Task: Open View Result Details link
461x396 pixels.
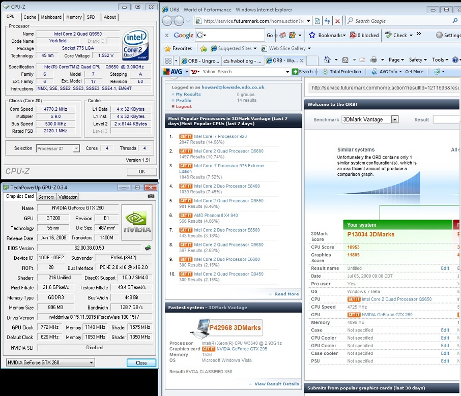Action: pos(276,384)
